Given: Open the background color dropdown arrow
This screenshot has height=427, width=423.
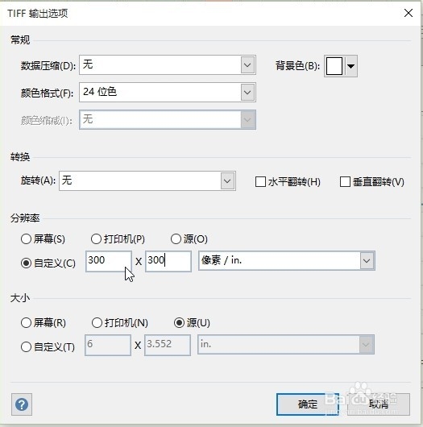Looking at the screenshot, I should pos(351,66).
